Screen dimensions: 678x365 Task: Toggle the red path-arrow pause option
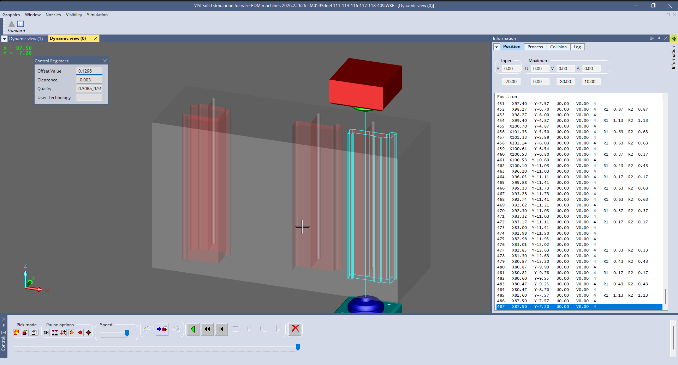(63, 333)
